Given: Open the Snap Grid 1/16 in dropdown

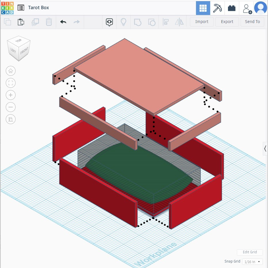Looking at the screenshot, I should (x=252, y=261).
